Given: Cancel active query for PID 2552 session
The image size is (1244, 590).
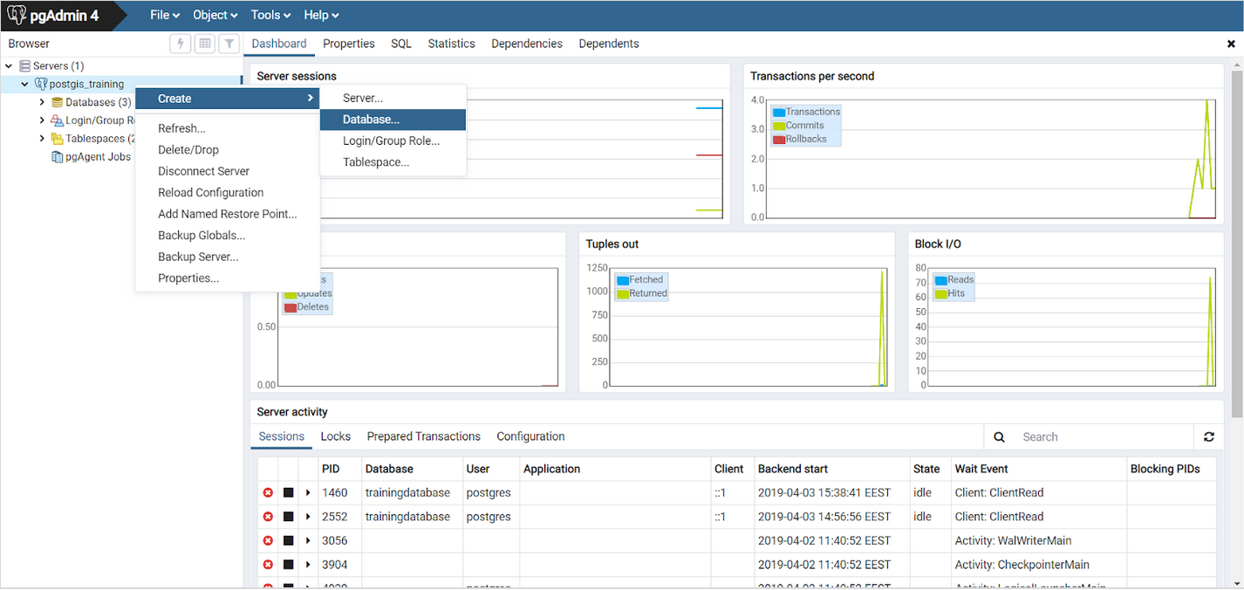Looking at the screenshot, I should click(x=288, y=517).
